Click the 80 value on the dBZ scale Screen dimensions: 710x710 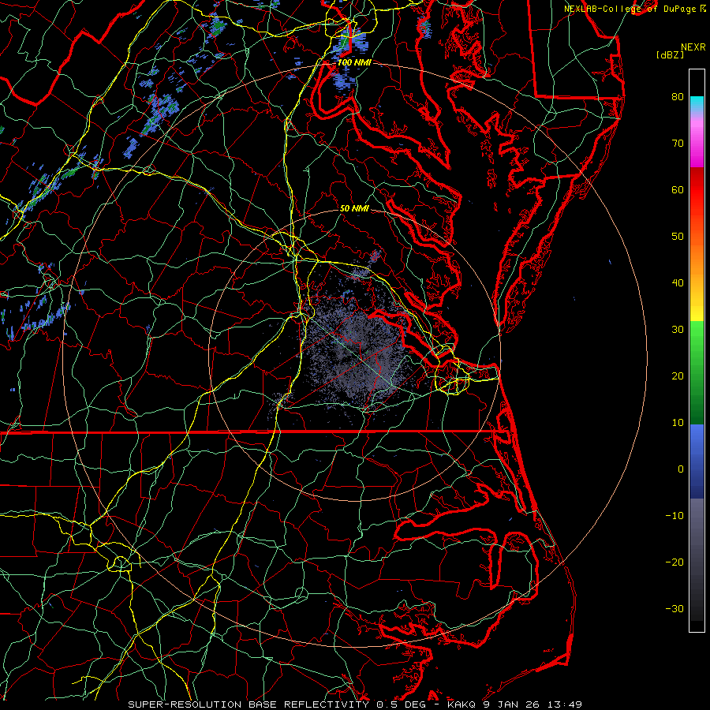(x=678, y=96)
